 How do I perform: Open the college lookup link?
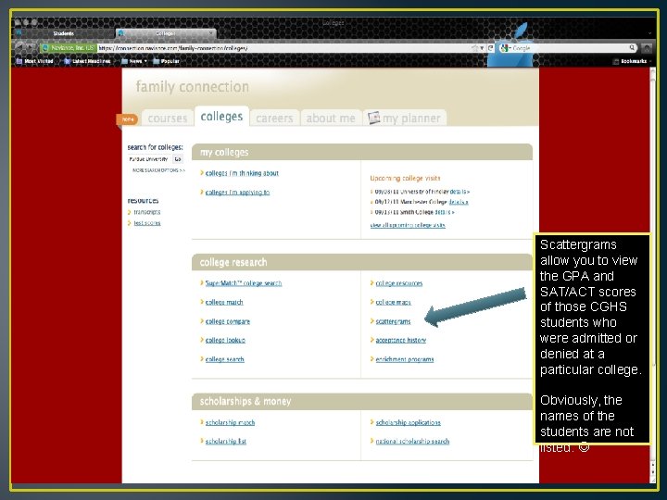[225, 340]
